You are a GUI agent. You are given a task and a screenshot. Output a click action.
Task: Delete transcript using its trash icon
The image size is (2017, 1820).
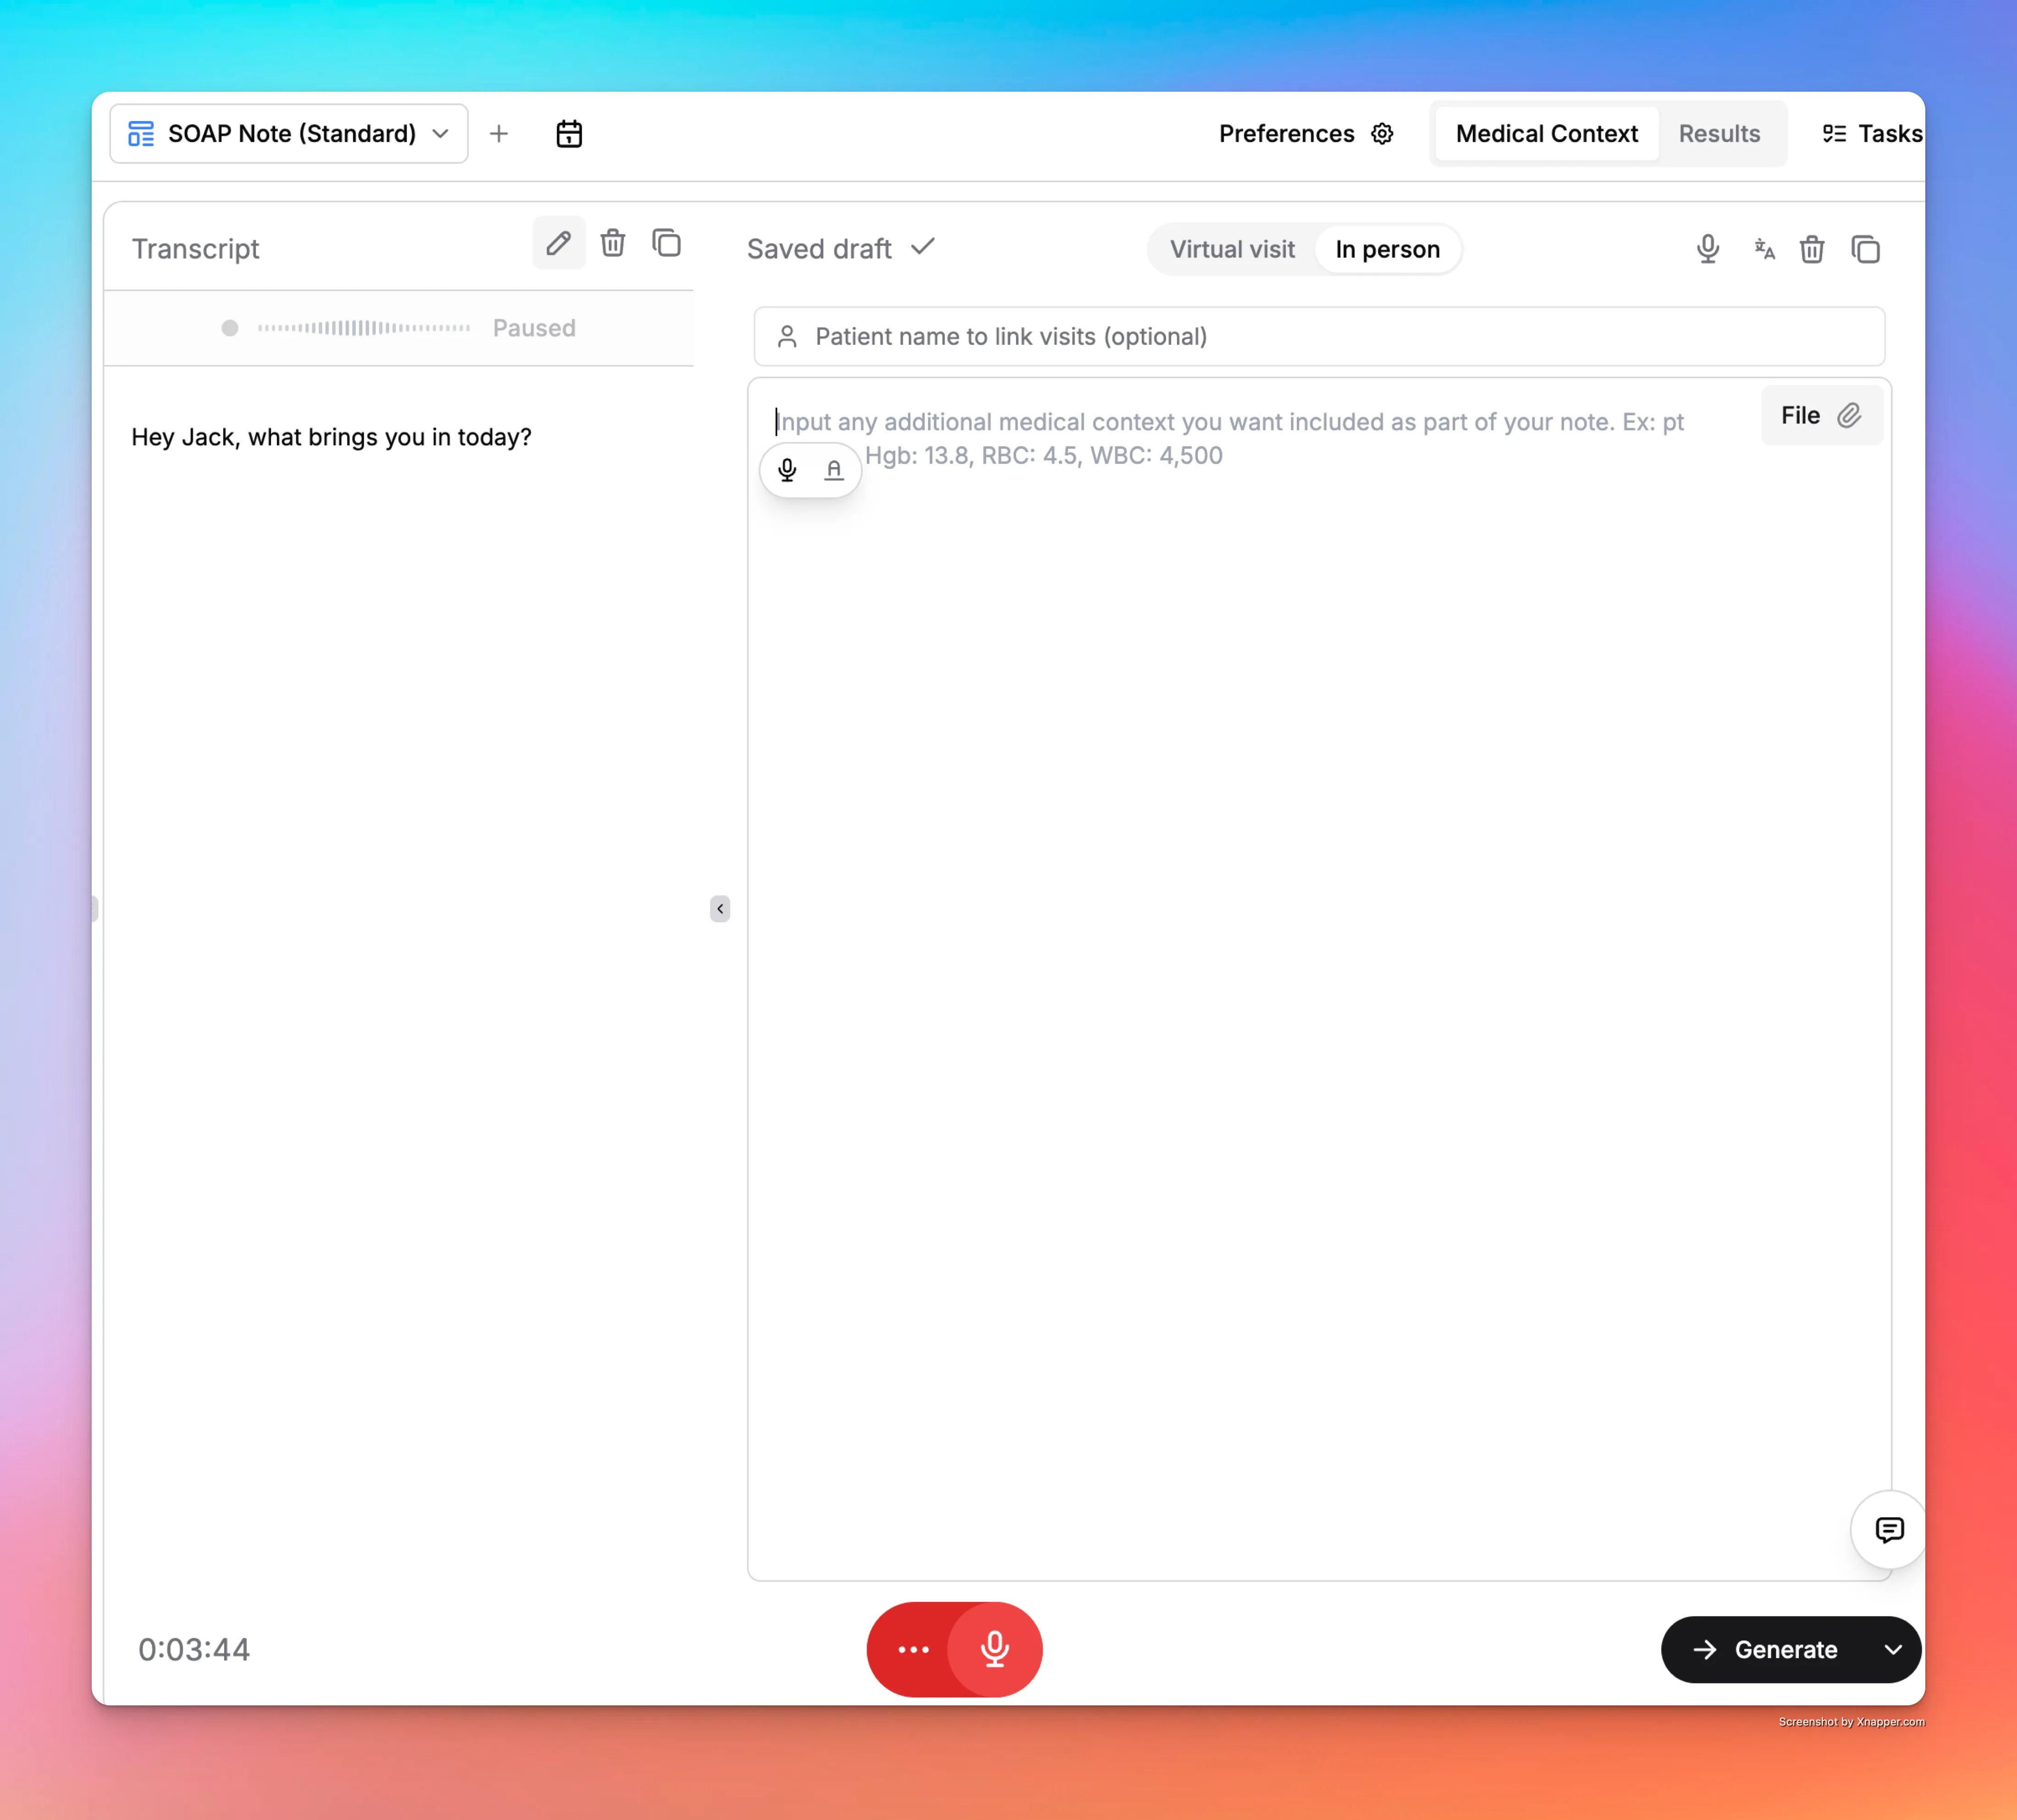coord(612,243)
